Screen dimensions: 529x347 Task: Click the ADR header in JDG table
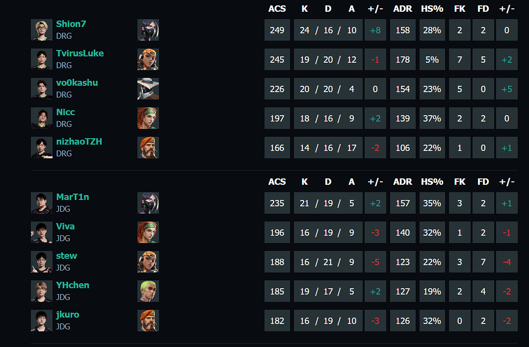coord(402,182)
